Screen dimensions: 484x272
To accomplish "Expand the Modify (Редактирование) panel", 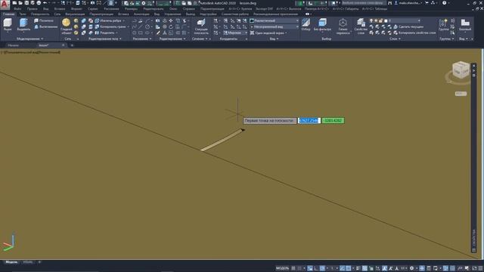I will coord(172,39).
